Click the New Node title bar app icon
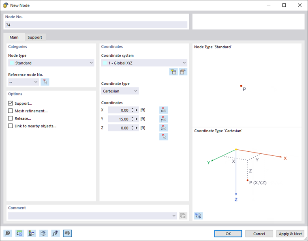The width and height of the screenshot is (308, 241). 6,5
